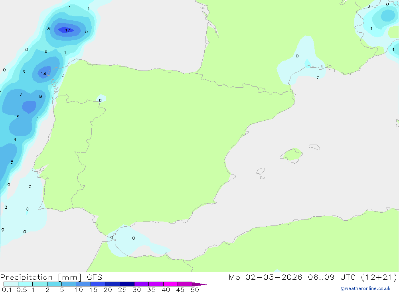Screen dimensions: 399x292
Task: Click the 40–45 mm magenta legend swatch
Action: pyautogui.click(x=170, y=284)
